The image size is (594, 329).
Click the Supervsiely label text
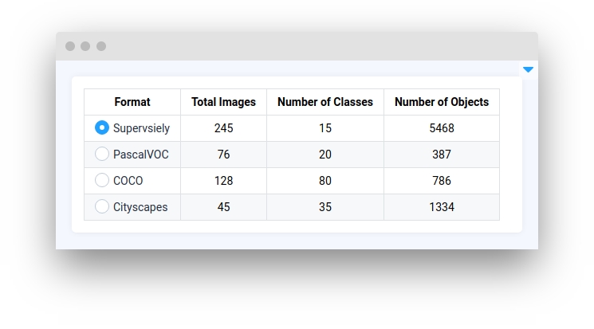(x=141, y=128)
